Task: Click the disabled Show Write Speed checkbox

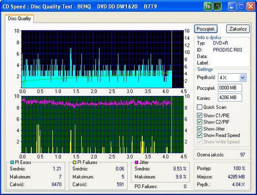Action: 200,142
